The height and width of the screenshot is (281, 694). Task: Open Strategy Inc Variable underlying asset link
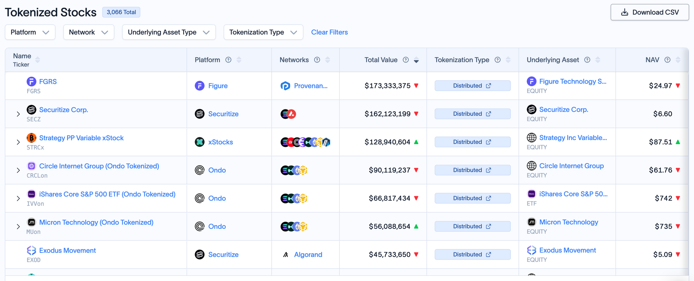573,138
